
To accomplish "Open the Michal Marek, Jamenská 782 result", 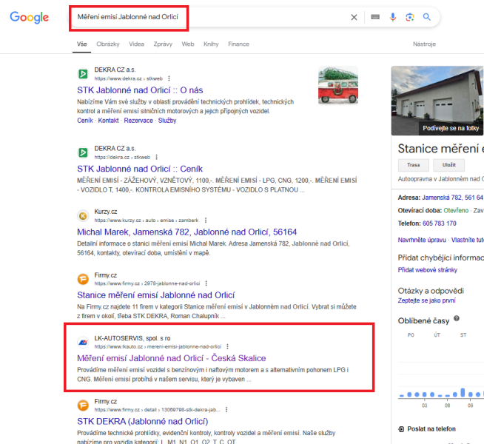I will pos(186,232).
